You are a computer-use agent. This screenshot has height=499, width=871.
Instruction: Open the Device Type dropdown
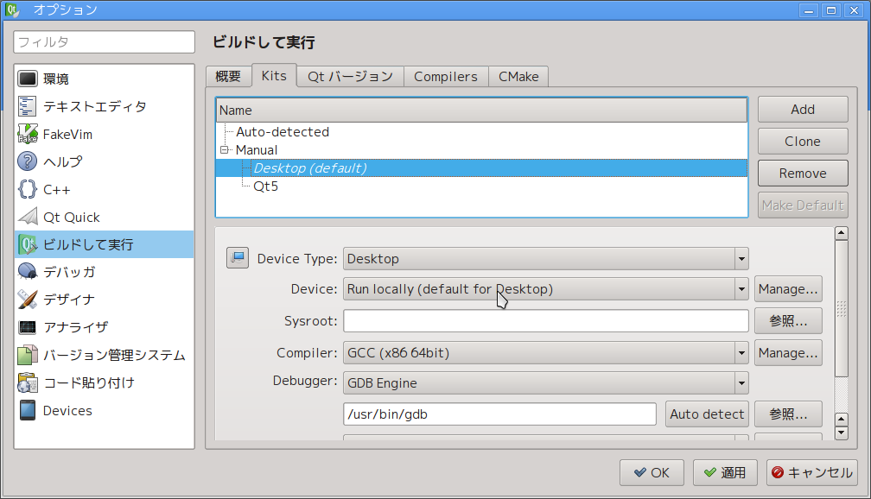click(x=545, y=258)
